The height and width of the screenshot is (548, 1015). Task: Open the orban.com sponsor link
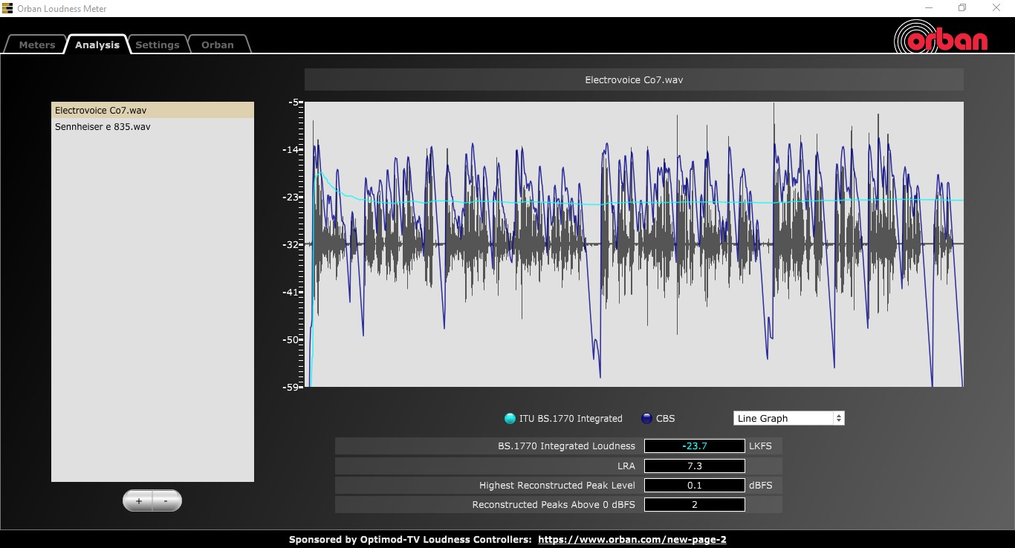click(x=632, y=540)
